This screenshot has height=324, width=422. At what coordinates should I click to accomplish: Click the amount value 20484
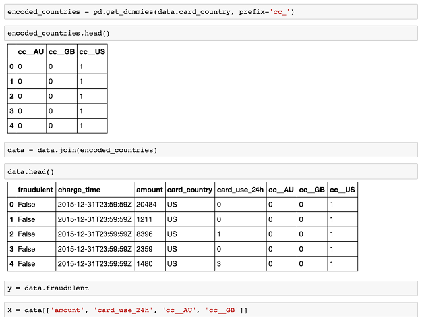click(x=146, y=205)
